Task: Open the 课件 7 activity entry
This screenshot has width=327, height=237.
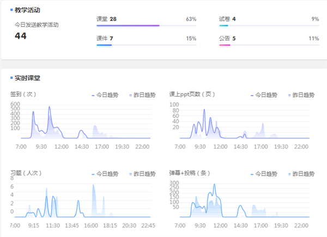Action: click(105, 39)
